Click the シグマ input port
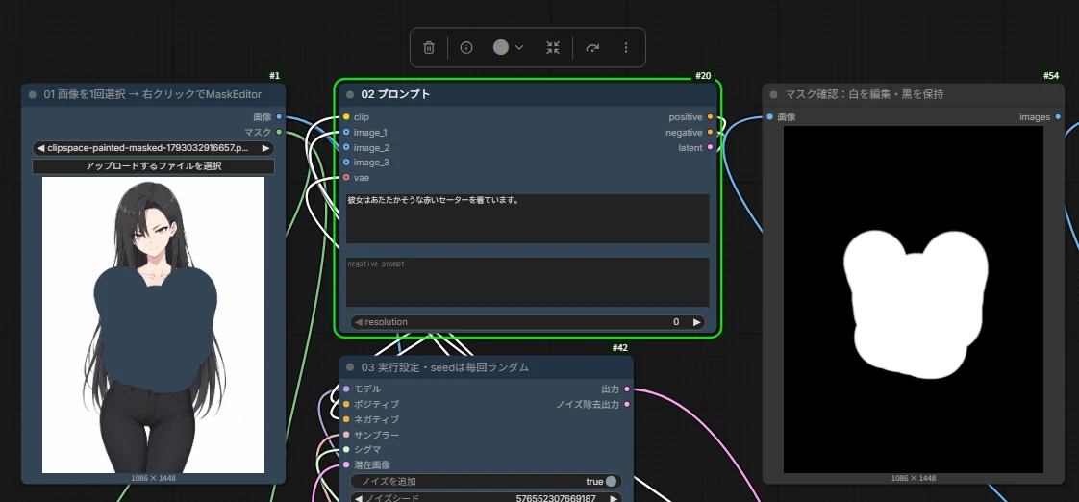Image resolution: width=1079 pixels, height=502 pixels. coord(346,450)
